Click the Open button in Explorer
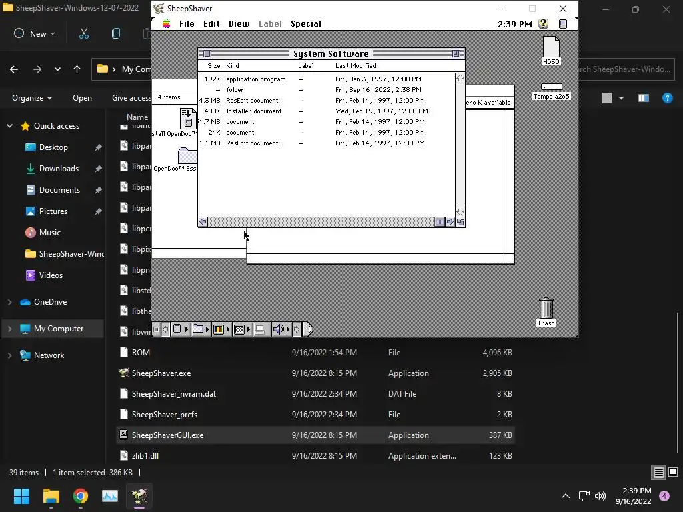 (x=82, y=98)
